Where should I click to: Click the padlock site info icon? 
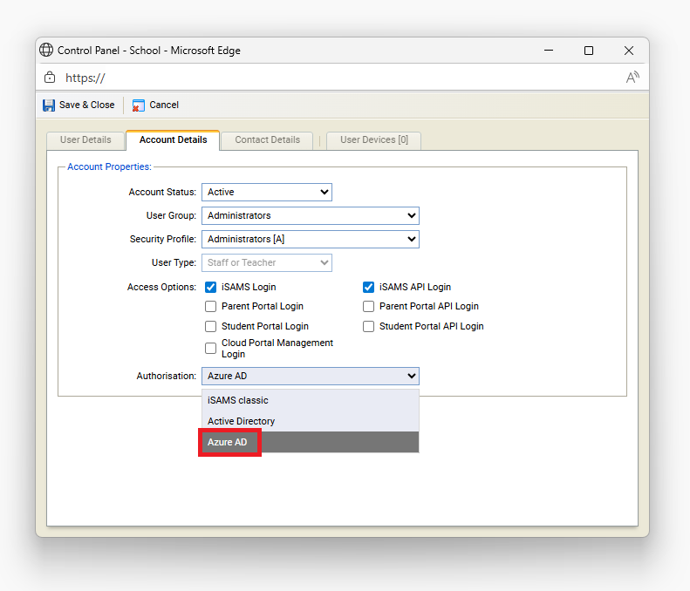point(50,78)
